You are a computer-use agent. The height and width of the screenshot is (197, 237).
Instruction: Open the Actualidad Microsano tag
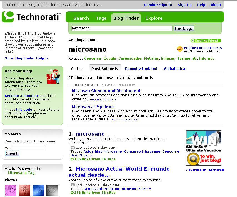[x=103, y=151]
